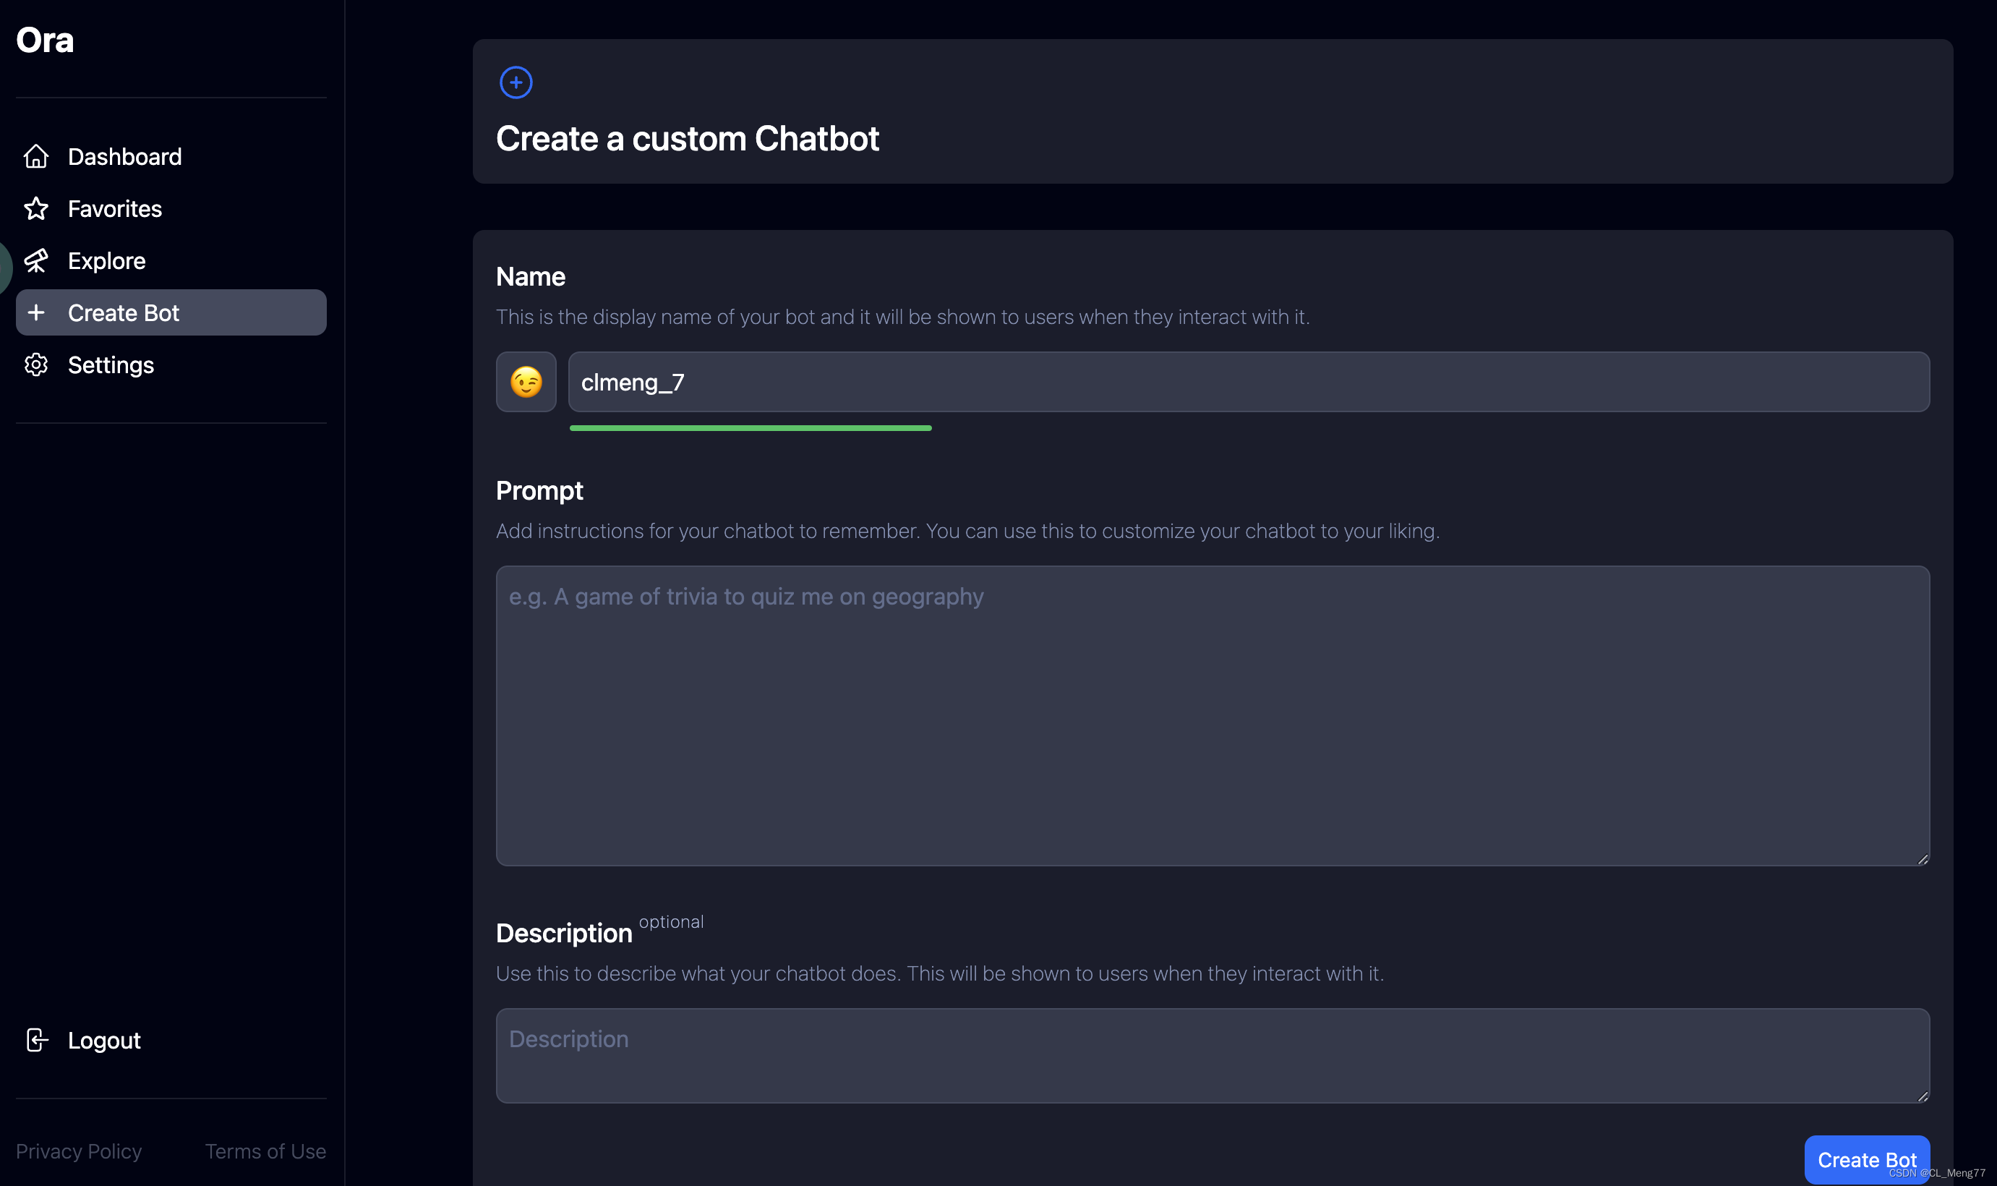Click the blue circle plus icon header

click(515, 80)
